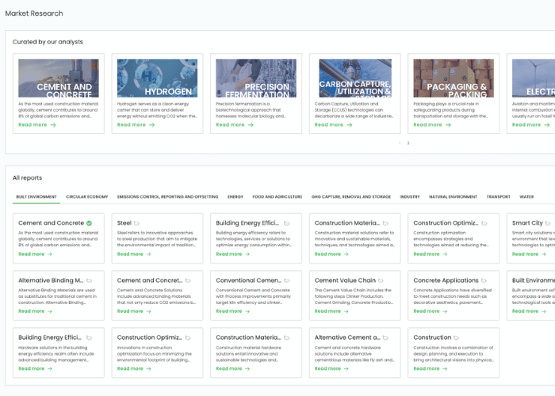The image size is (555, 396).
Task: Click the Market Research page heading
Action: [34, 13]
